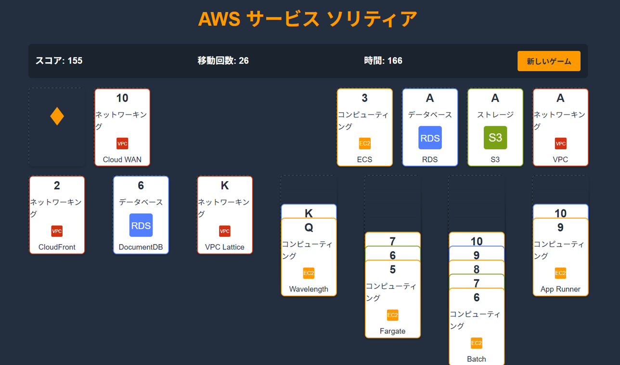The width and height of the screenshot is (620, 365).
Task: Click the Fargate card name text
Action: (x=393, y=331)
